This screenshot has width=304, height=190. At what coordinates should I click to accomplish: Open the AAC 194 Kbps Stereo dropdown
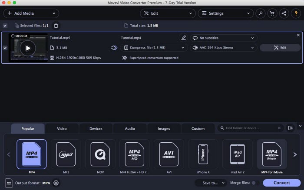click(x=224, y=48)
